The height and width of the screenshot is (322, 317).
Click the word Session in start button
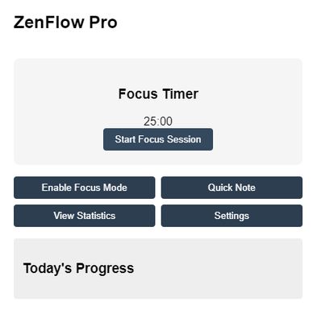[x=184, y=139]
